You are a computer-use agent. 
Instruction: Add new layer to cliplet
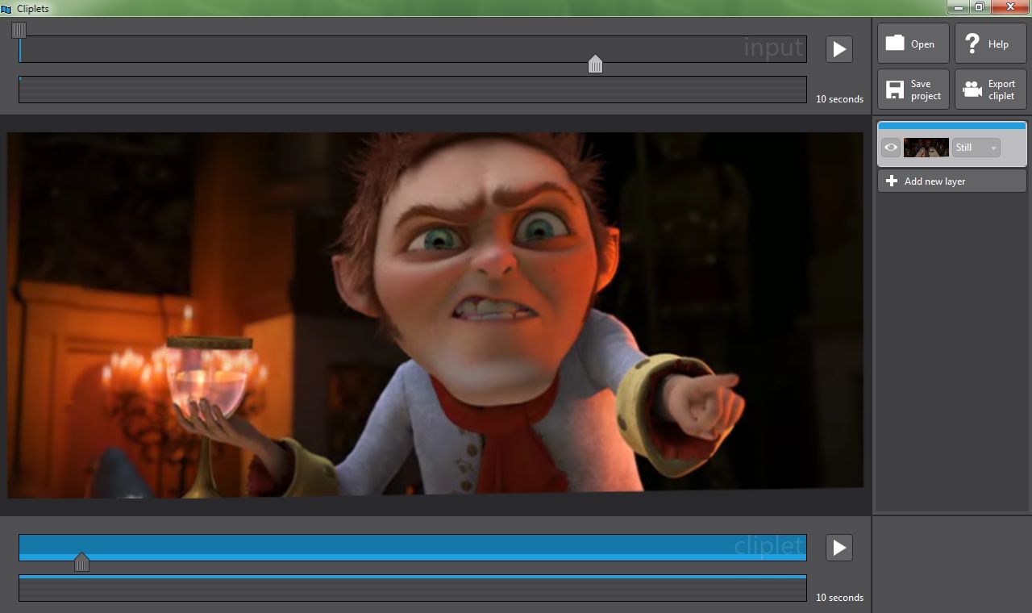tap(952, 181)
